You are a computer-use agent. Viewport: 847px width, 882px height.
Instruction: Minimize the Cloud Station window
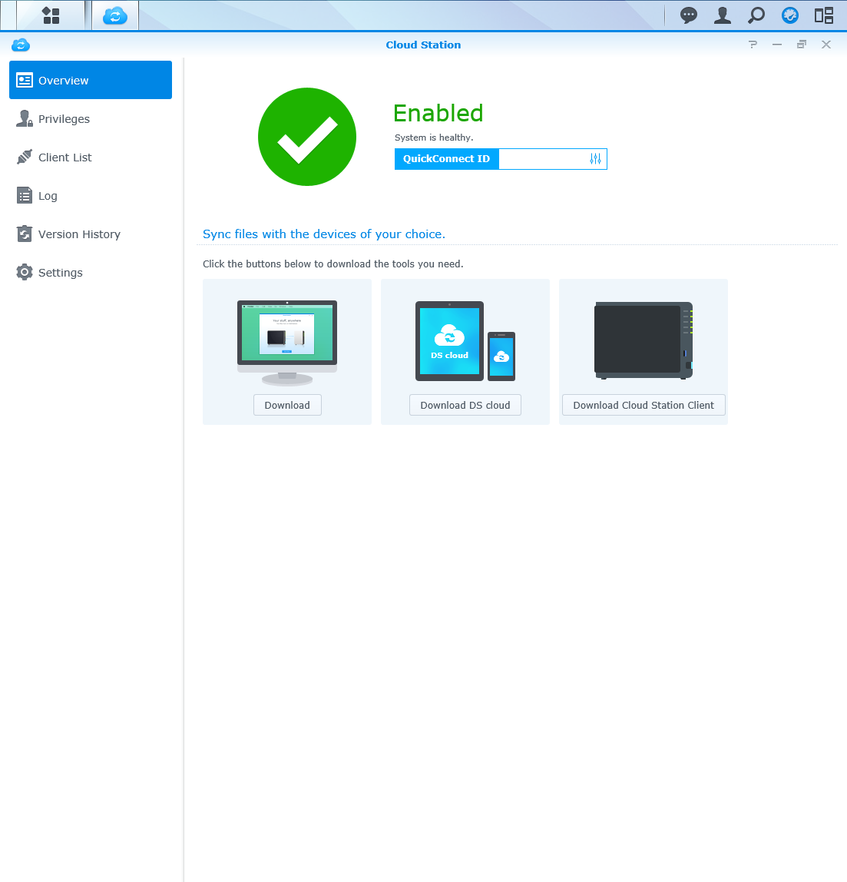point(777,45)
